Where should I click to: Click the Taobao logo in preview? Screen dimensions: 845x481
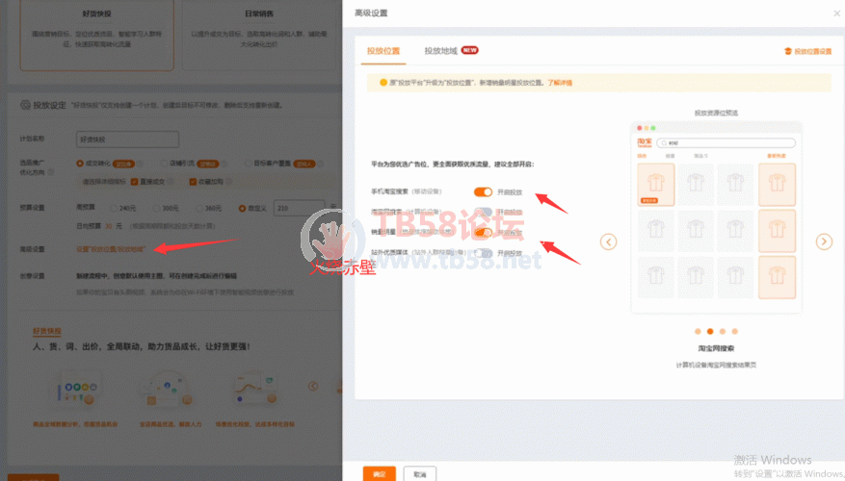point(645,142)
